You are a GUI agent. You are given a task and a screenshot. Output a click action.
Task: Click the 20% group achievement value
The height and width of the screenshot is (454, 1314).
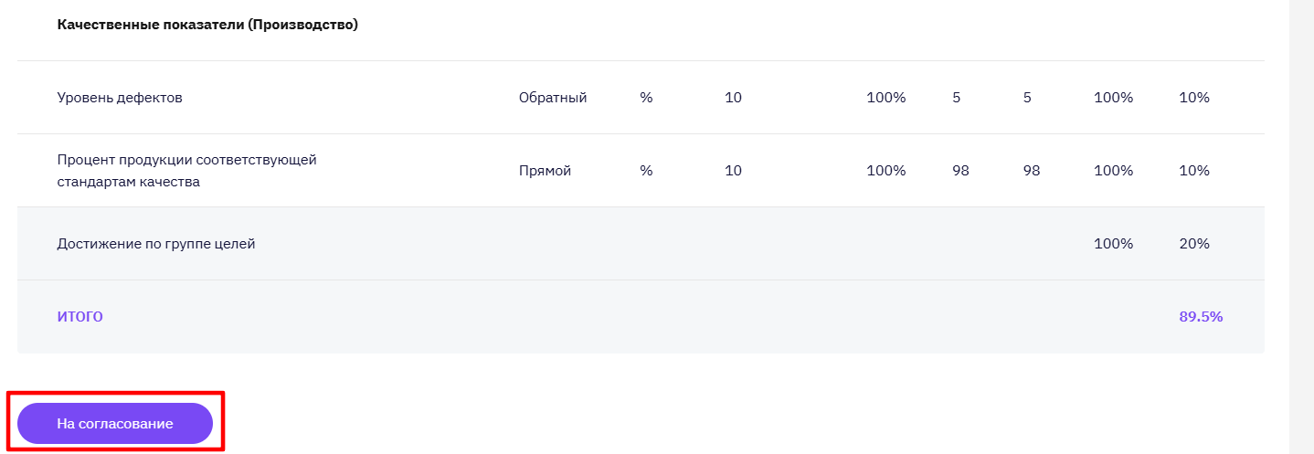click(1194, 244)
